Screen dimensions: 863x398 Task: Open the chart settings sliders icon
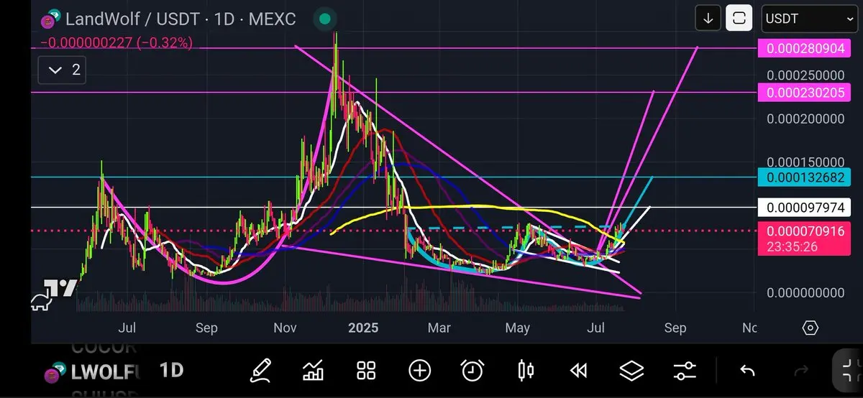[685, 371]
